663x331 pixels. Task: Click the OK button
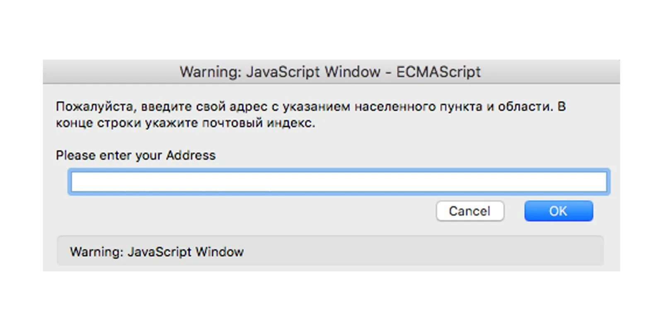[559, 211]
